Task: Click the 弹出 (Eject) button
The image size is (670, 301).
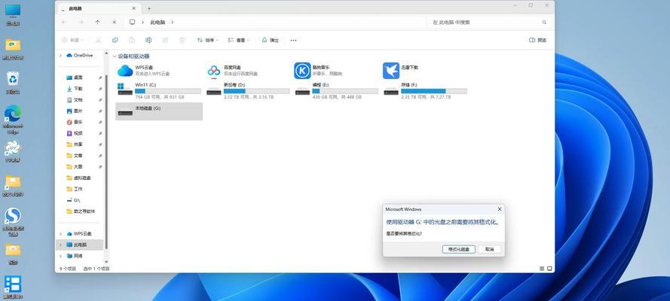Action: [270, 40]
